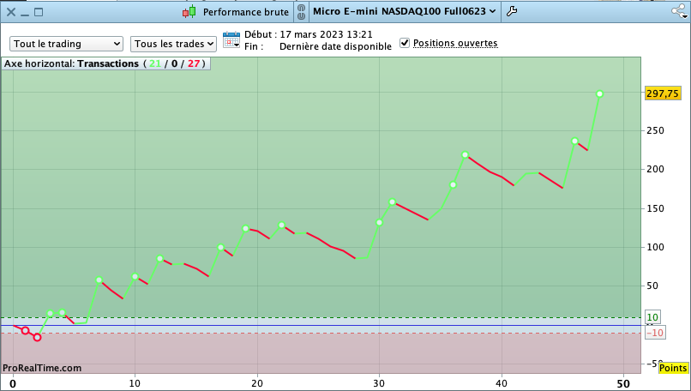Click the chain link icon
The height and width of the screenshot is (391, 691).
(x=301, y=12)
